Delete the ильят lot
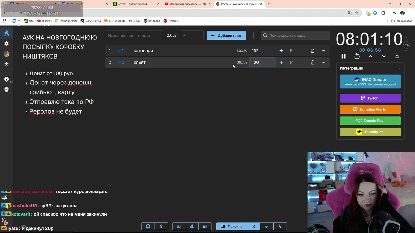This screenshot has width=415, height=233. point(313,62)
